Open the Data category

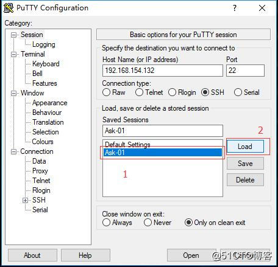tap(39, 161)
